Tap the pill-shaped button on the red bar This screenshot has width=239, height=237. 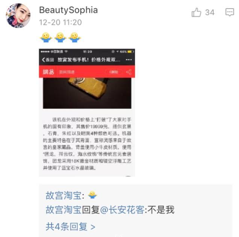click(114, 72)
